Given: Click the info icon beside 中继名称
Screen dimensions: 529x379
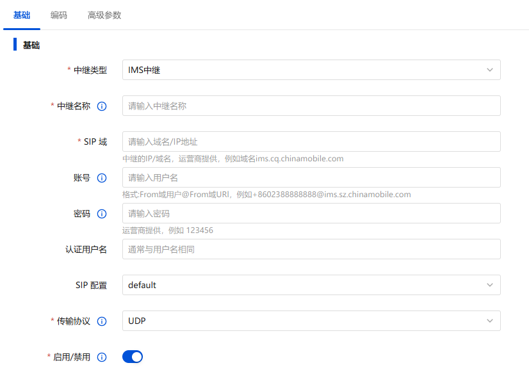Looking at the screenshot, I should (101, 106).
